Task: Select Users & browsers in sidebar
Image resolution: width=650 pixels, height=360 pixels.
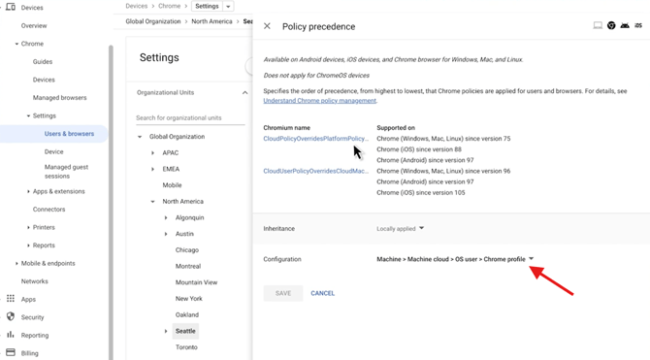Action: pos(69,134)
